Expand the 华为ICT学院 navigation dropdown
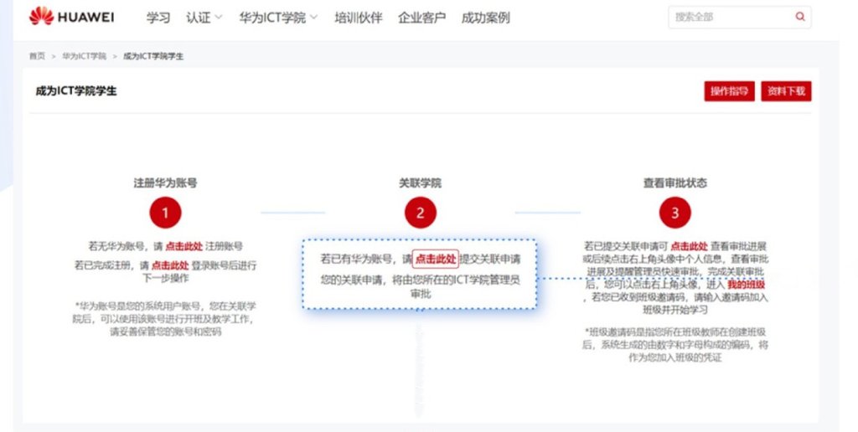Image resolution: width=858 pixels, height=432 pixels. (278, 18)
